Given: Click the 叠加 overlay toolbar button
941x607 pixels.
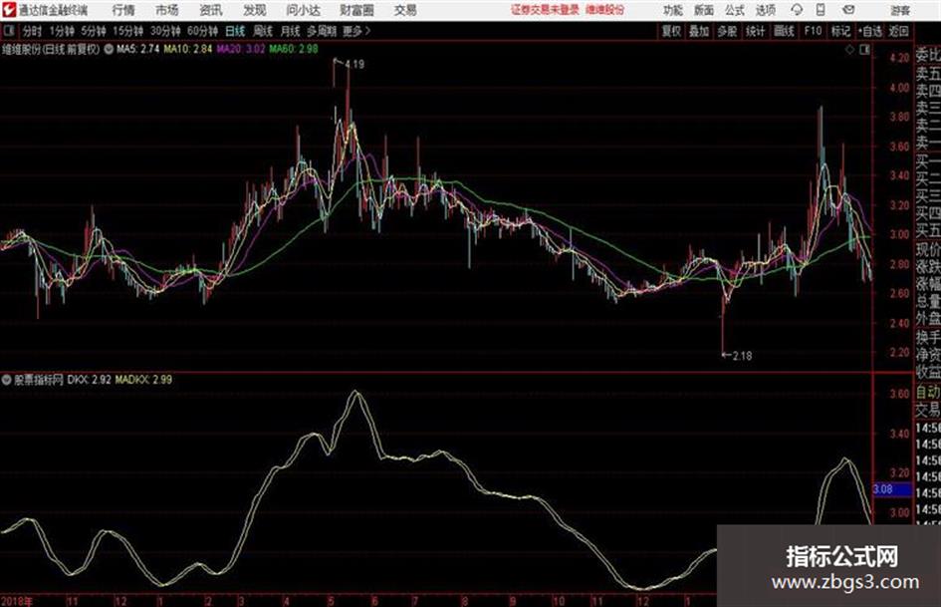Looking at the screenshot, I should pyautogui.click(x=699, y=31).
